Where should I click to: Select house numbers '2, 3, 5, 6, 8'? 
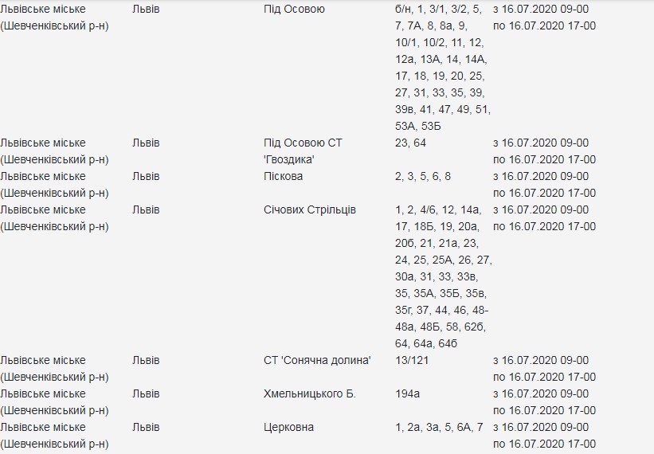pos(422,176)
